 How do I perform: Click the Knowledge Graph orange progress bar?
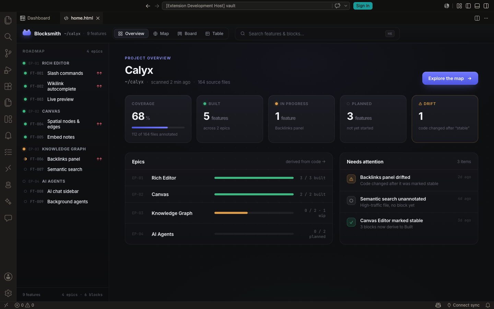tap(231, 213)
